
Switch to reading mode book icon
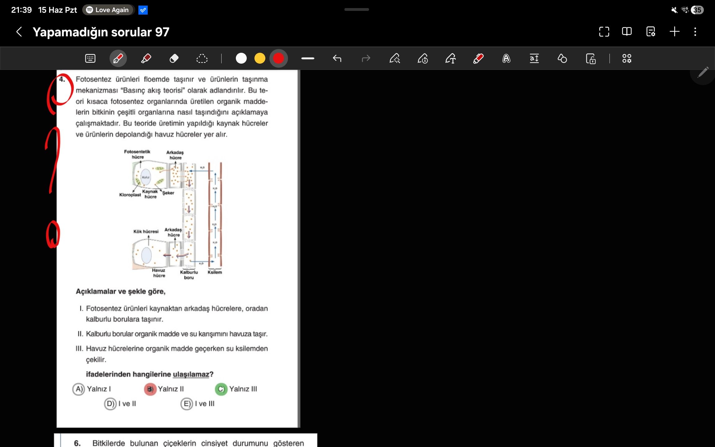coord(627,32)
